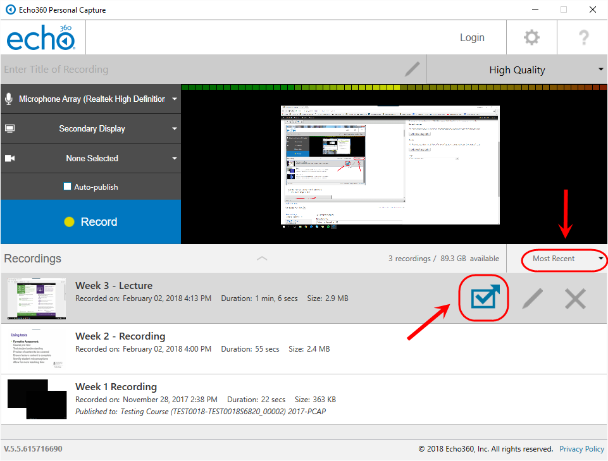Delete the Week 3 - Lecture recording
Screen dimensions: 608x461
click(575, 298)
